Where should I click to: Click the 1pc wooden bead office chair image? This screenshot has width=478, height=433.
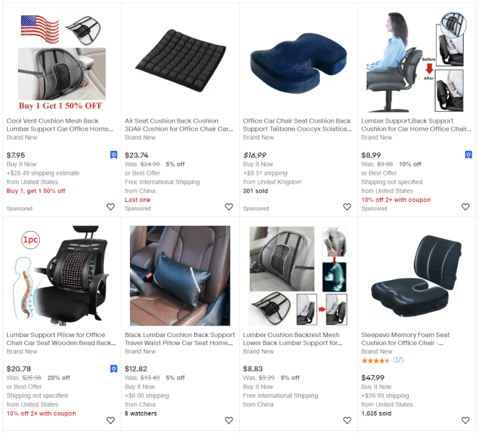[x=61, y=276]
